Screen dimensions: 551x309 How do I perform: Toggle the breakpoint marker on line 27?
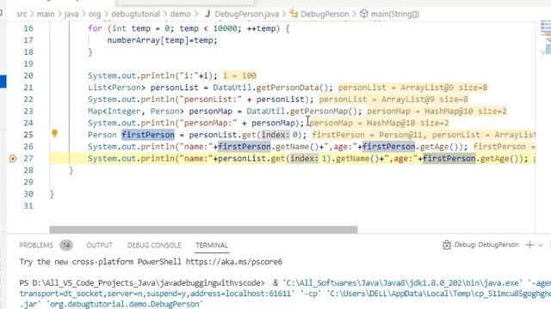click(x=13, y=159)
